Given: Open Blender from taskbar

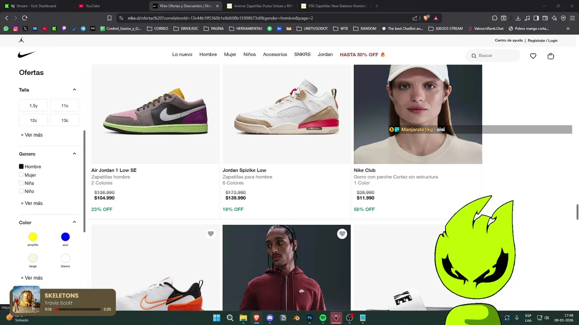Looking at the screenshot, I should point(296,318).
